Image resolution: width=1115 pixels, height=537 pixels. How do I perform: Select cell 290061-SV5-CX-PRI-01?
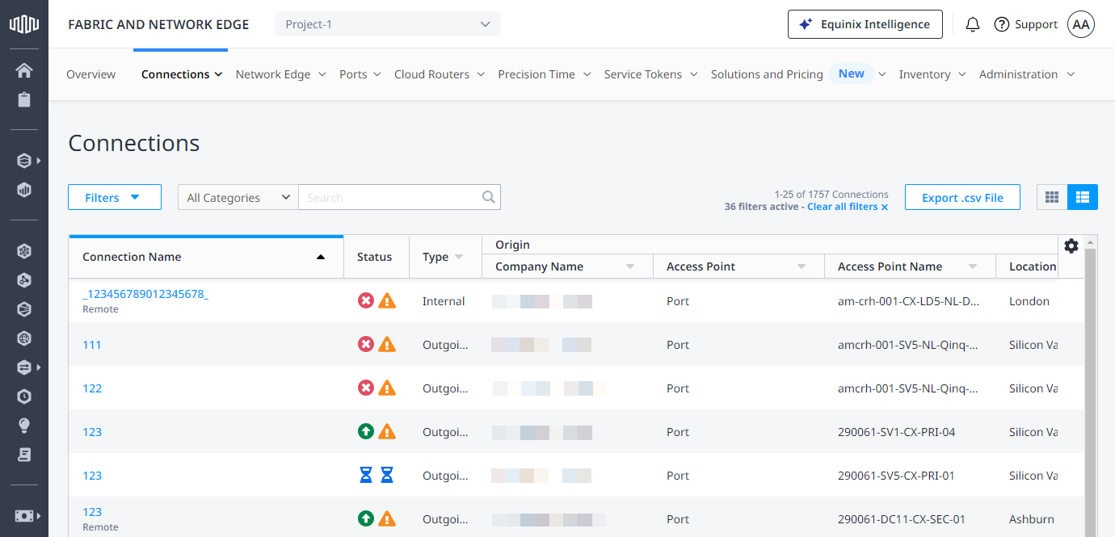(x=896, y=476)
